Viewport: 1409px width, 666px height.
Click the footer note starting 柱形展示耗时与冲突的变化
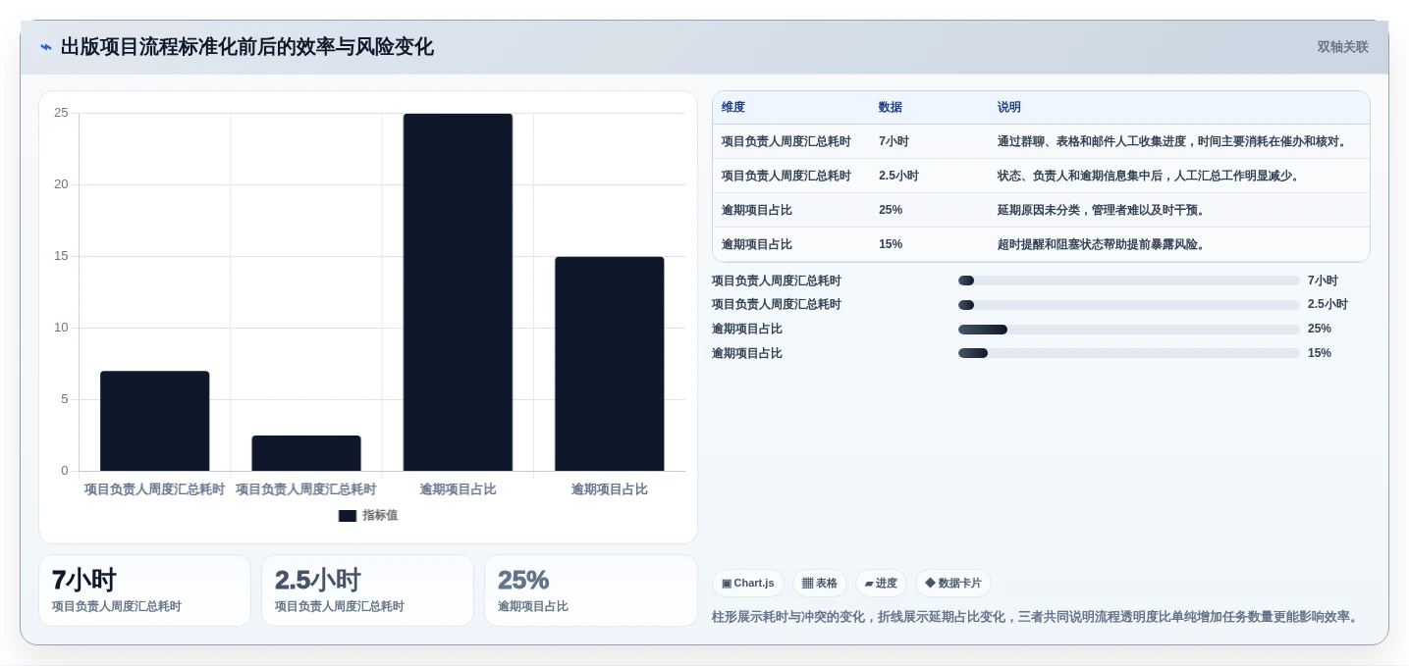(1036, 617)
